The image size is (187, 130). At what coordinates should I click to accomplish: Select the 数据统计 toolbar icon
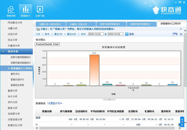(x=25, y=10)
